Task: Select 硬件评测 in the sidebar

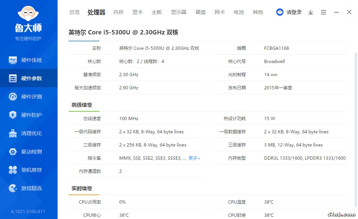Action: [32, 97]
